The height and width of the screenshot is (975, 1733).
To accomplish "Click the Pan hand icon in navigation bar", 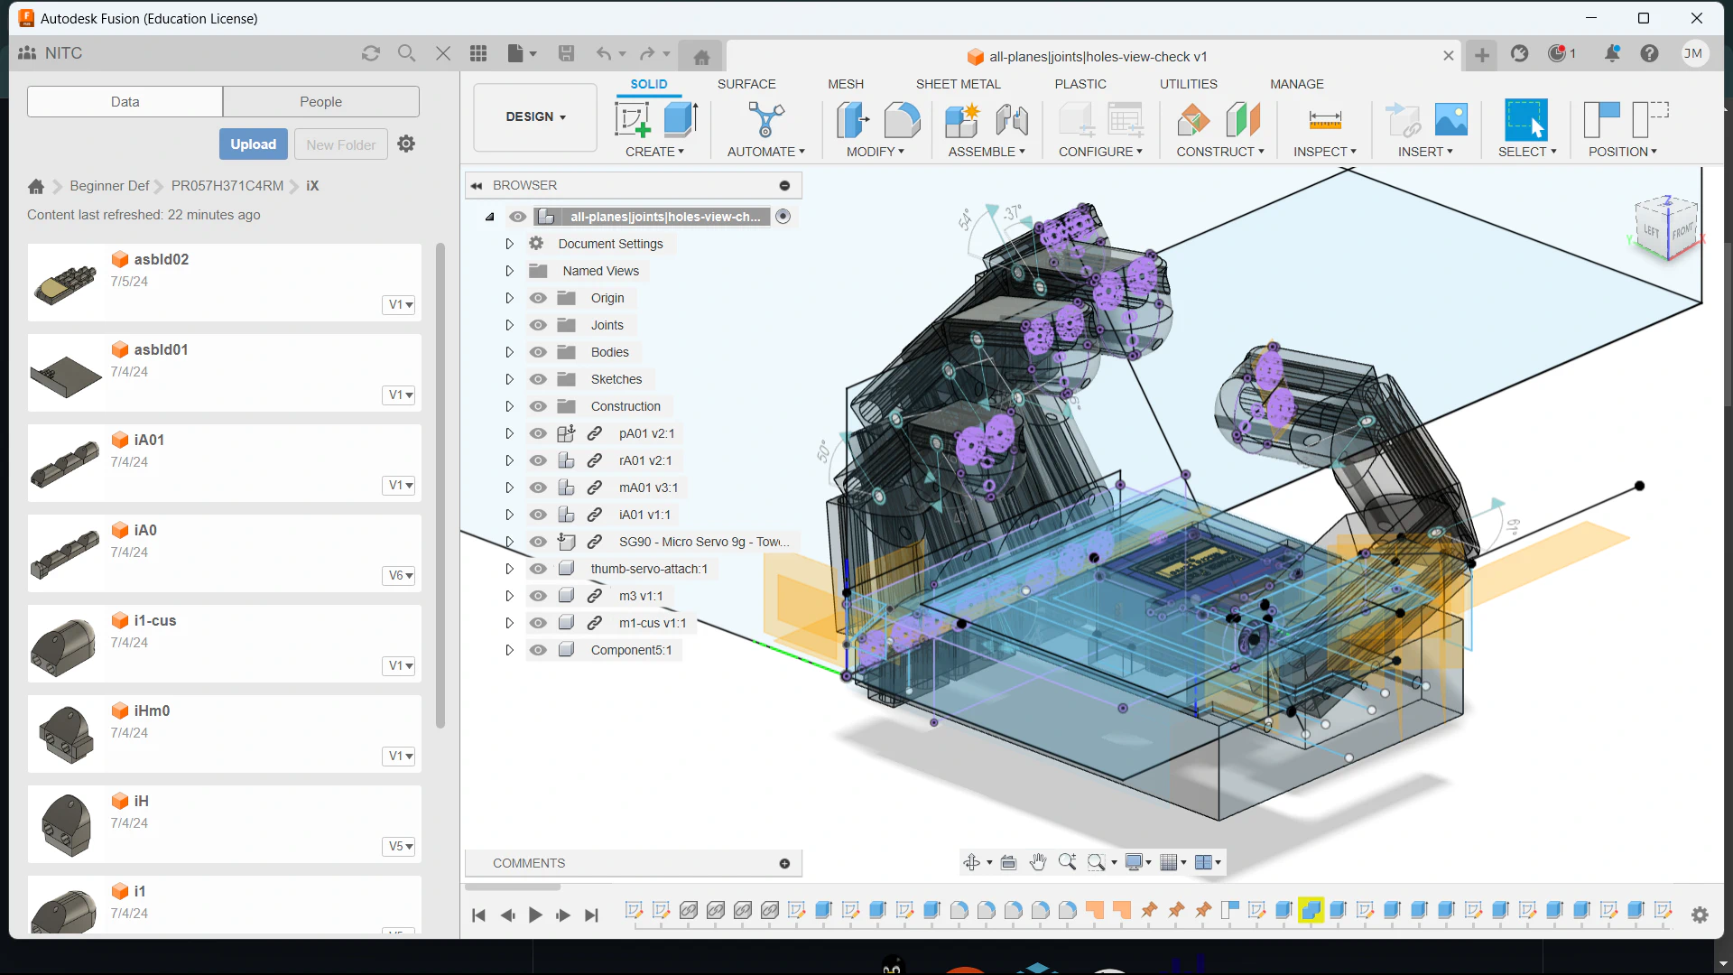I will click(x=1037, y=862).
